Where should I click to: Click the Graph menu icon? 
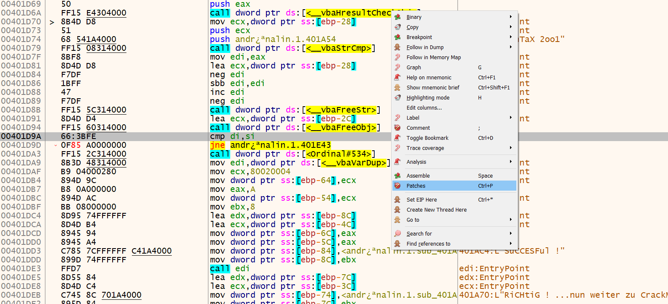pos(397,68)
